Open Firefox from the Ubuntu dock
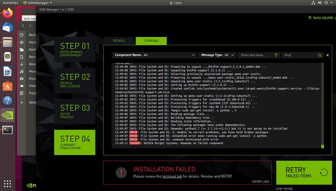This screenshot has width=336, height=191. click(7, 13)
